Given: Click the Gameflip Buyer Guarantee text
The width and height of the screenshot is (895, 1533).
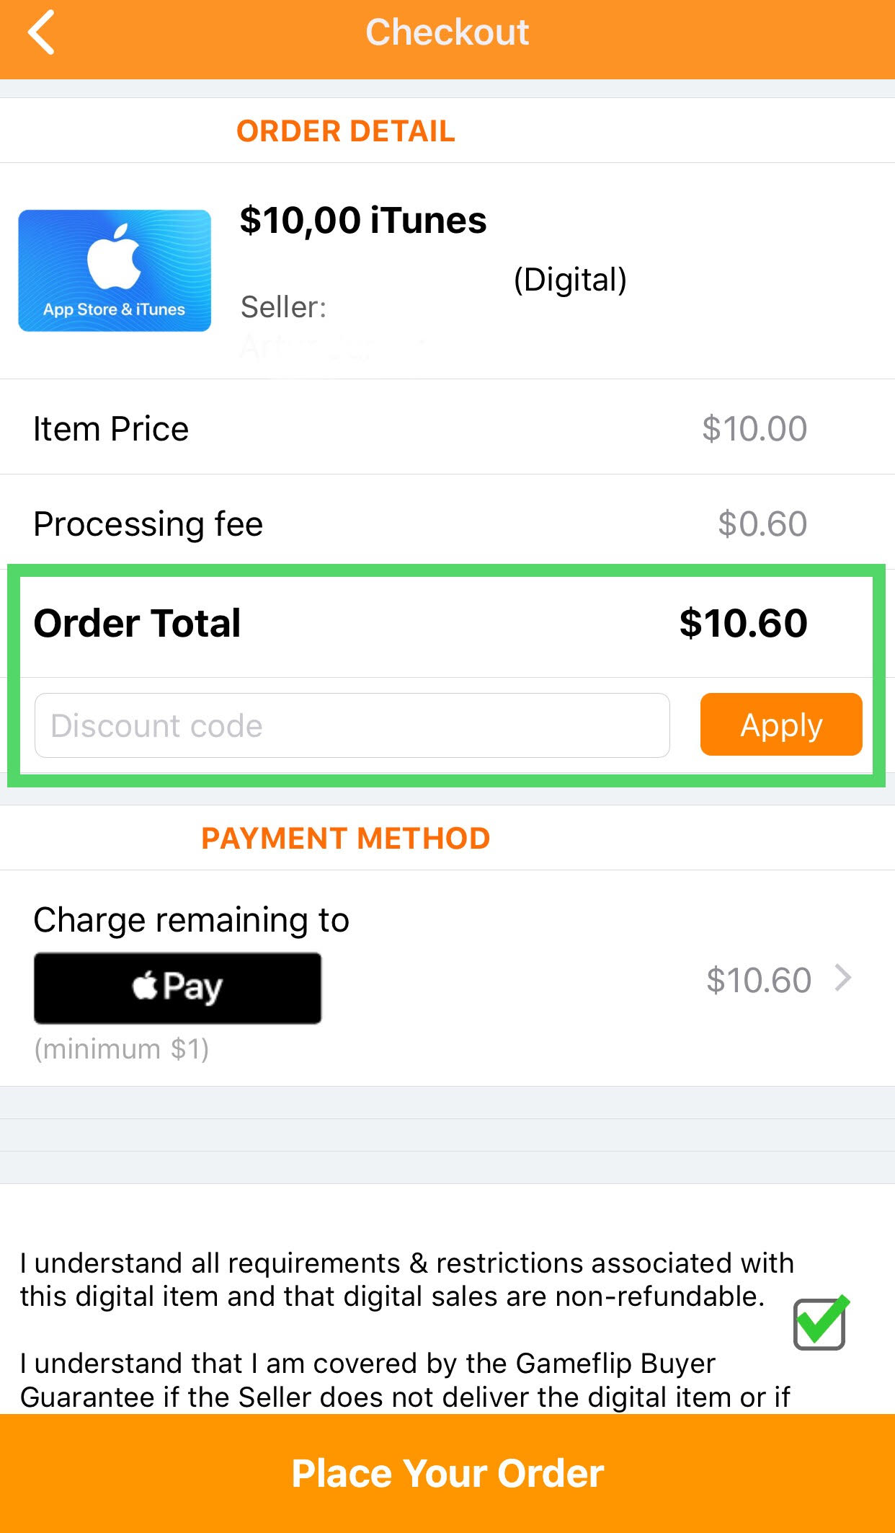Looking at the screenshot, I should click(404, 1380).
